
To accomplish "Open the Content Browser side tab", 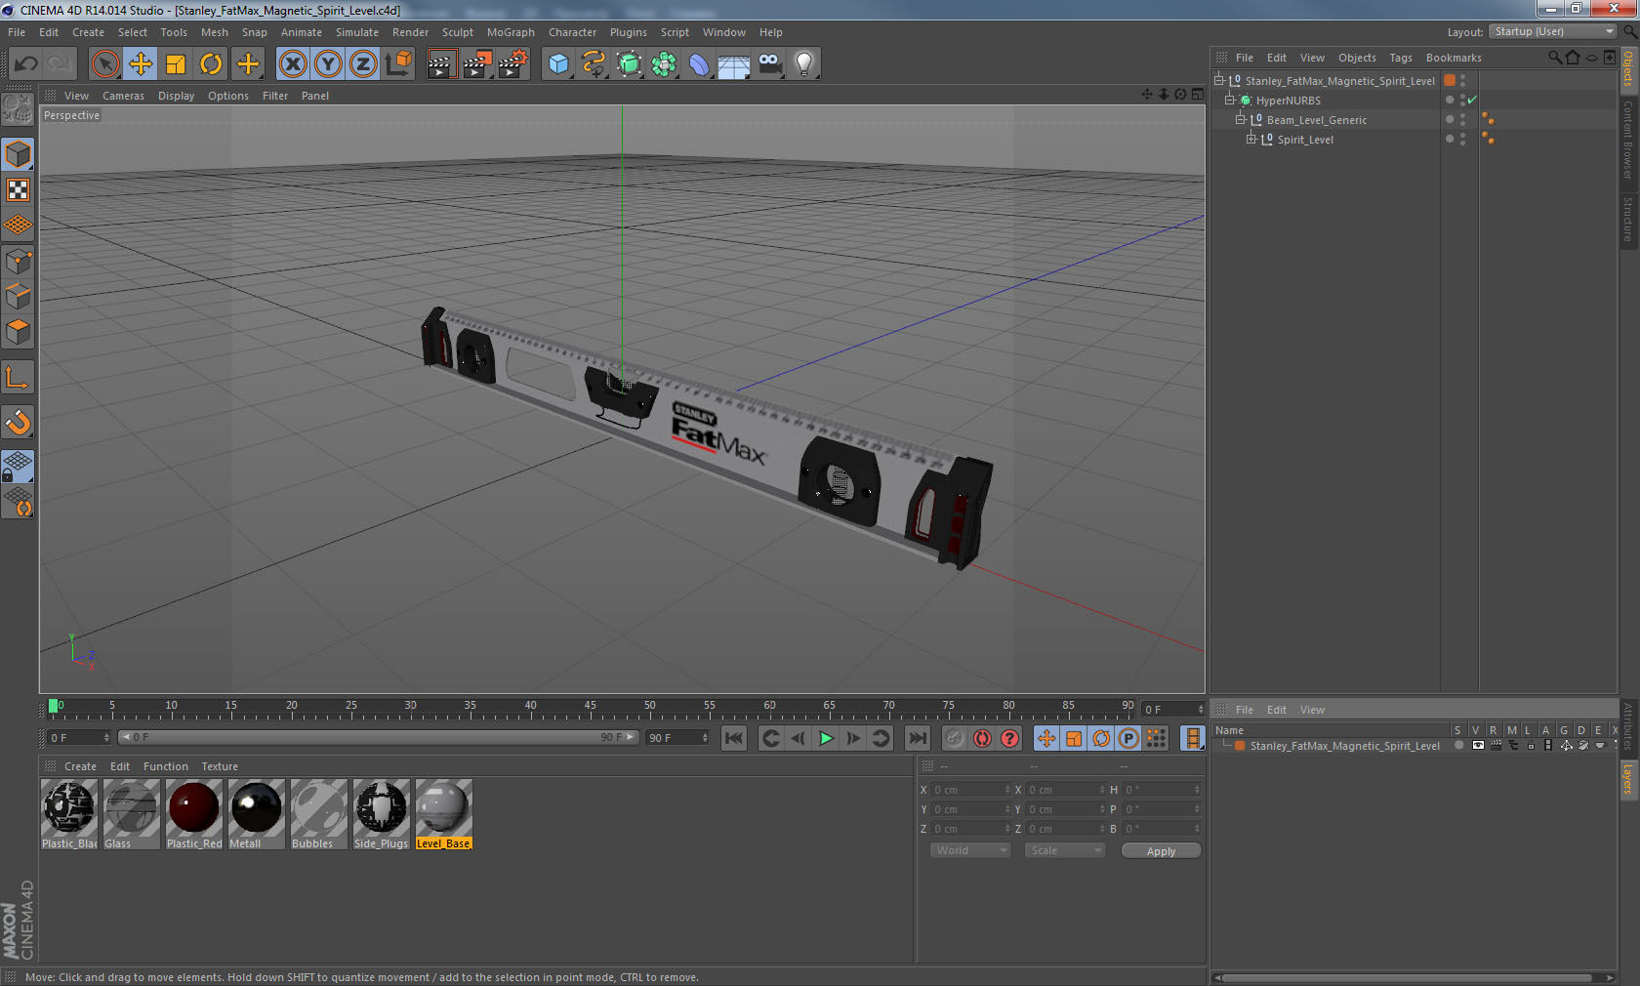I will (x=1628, y=139).
